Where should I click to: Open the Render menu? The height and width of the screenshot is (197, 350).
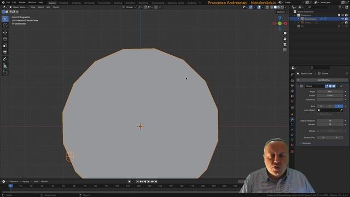coord(22,2)
